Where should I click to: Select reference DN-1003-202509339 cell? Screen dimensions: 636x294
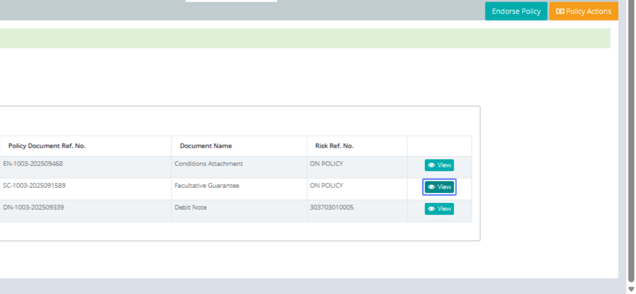[33, 207]
